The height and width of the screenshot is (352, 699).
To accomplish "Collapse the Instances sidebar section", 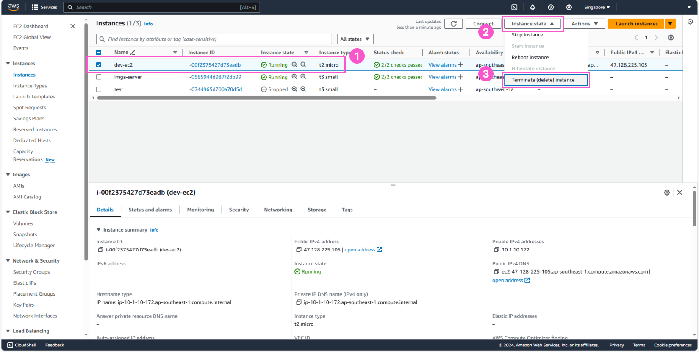I will [8, 64].
